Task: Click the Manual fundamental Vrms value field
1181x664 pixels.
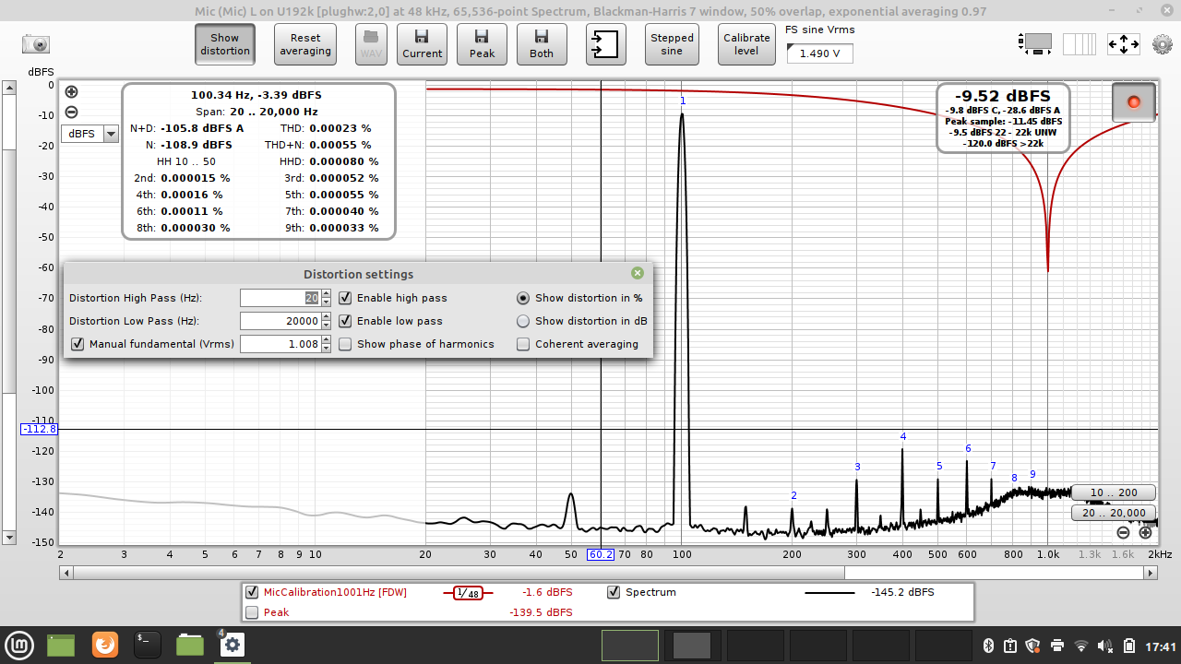Action: (280, 344)
